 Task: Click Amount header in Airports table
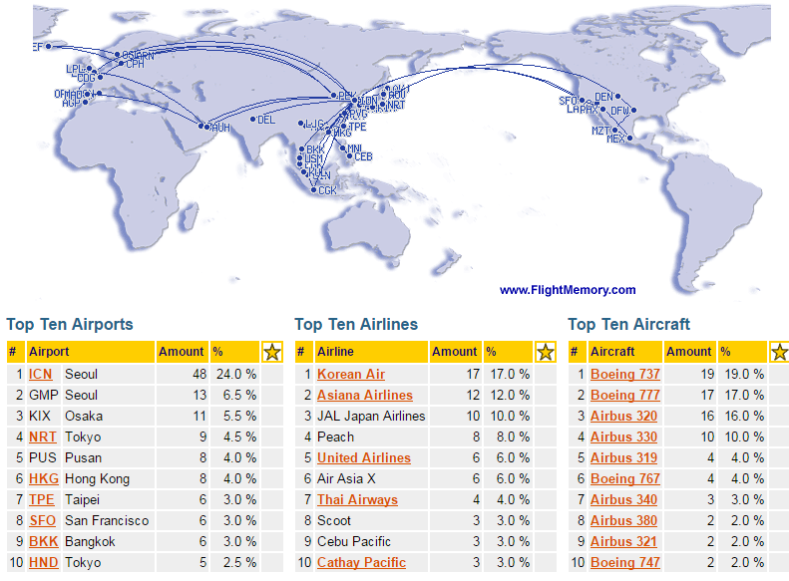pyautogui.click(x=182, y=352)
